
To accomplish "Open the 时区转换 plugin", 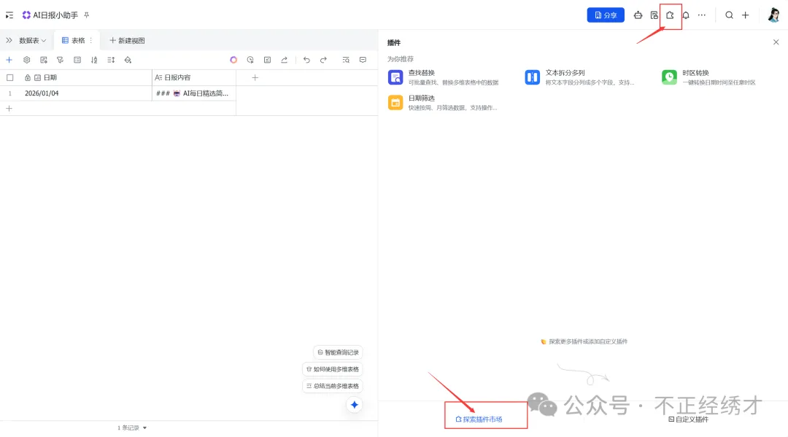I will coord(708,77).
